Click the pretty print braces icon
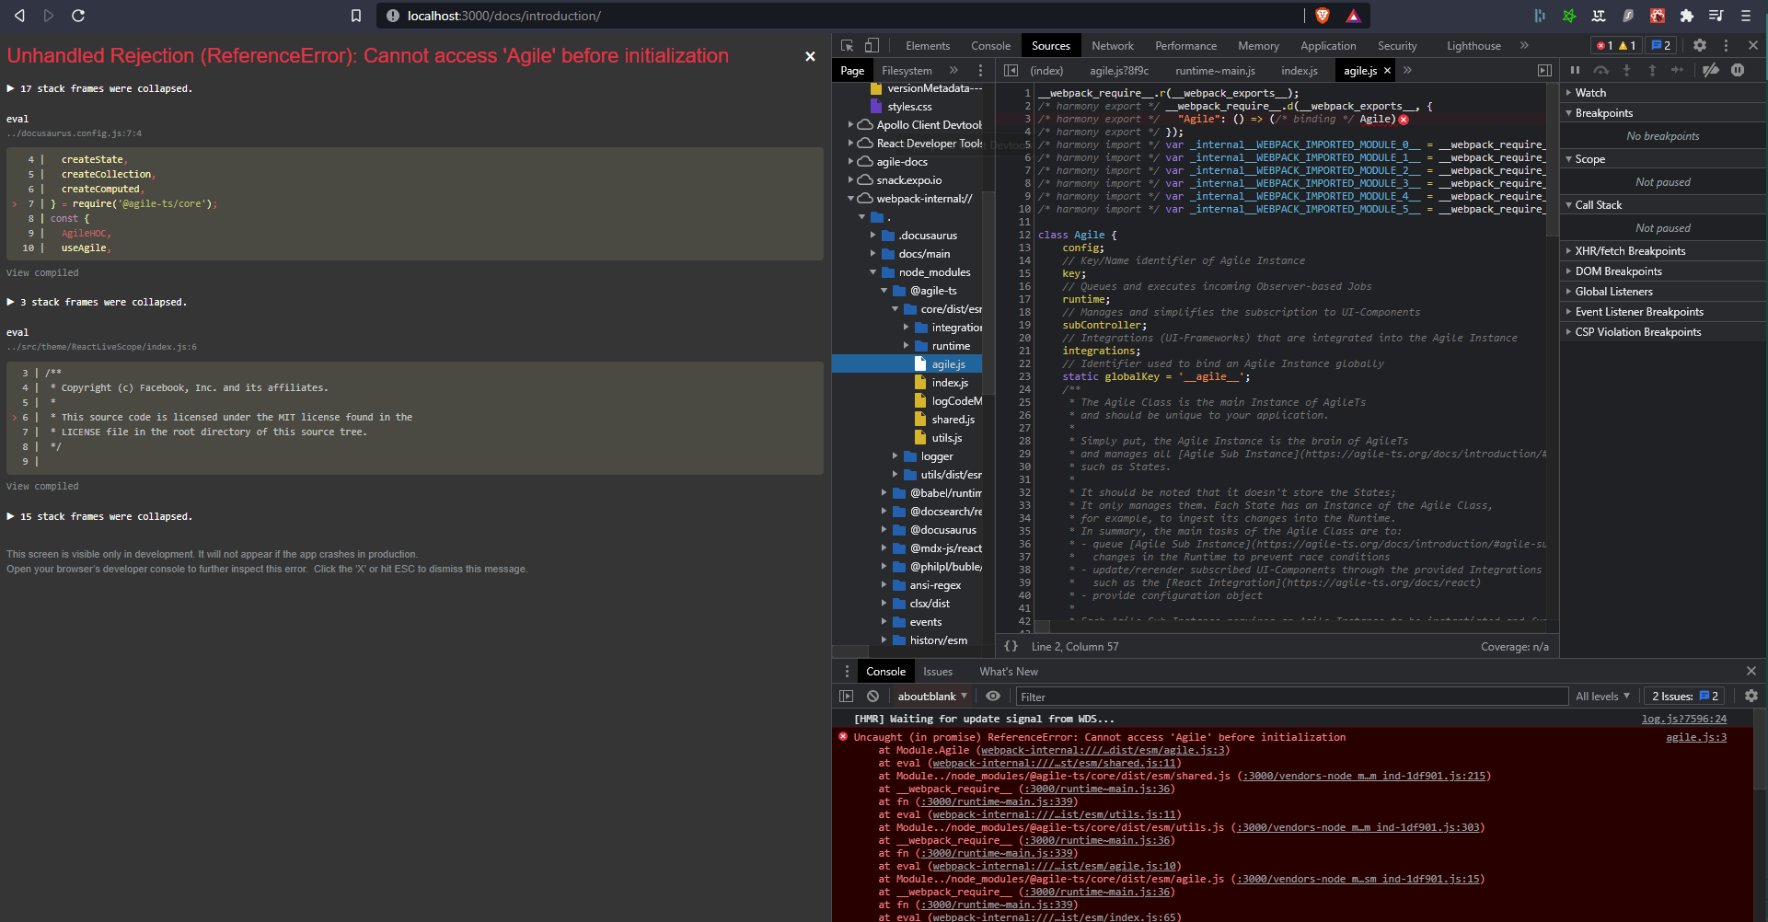The height and width of the screenshot is (922, 1768). (1011, 646)
